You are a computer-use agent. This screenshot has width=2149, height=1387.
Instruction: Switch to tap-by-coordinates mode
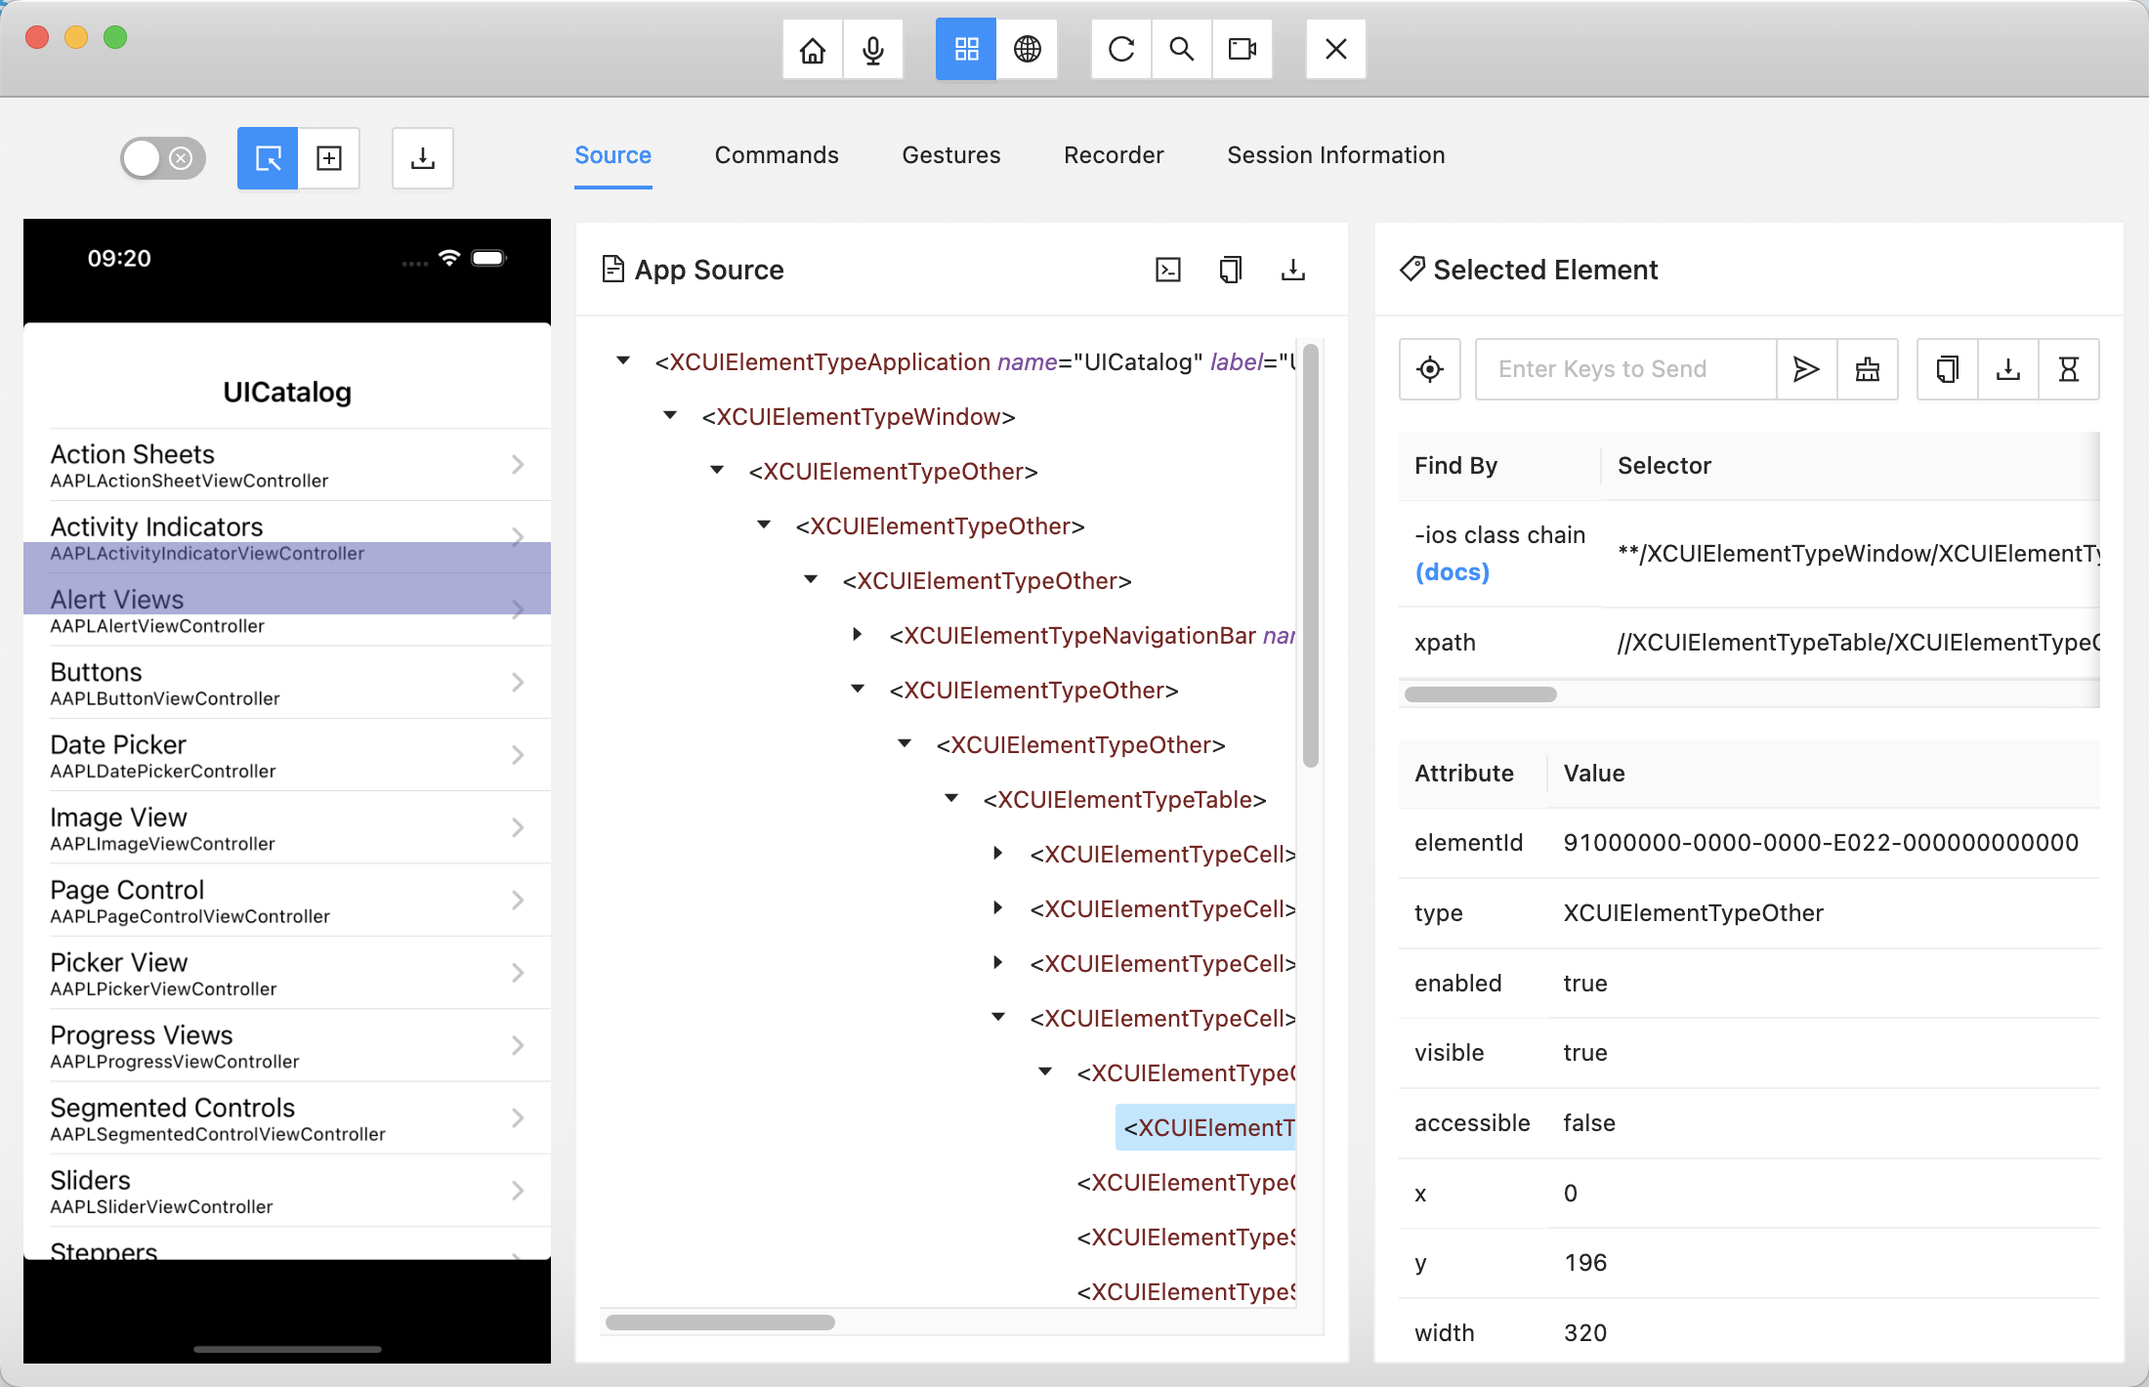(x=329, y=158)
